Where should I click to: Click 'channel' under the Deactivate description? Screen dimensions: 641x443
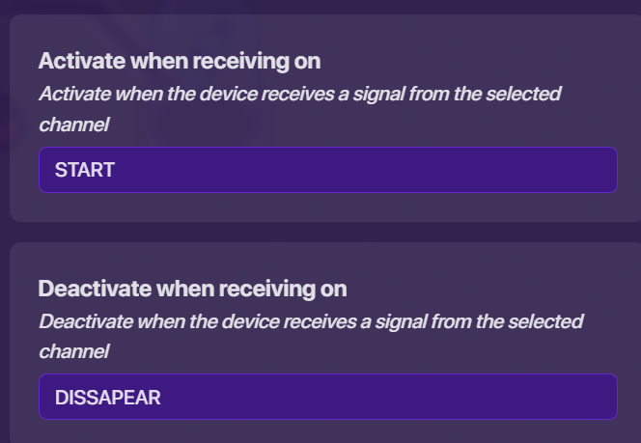72,352
